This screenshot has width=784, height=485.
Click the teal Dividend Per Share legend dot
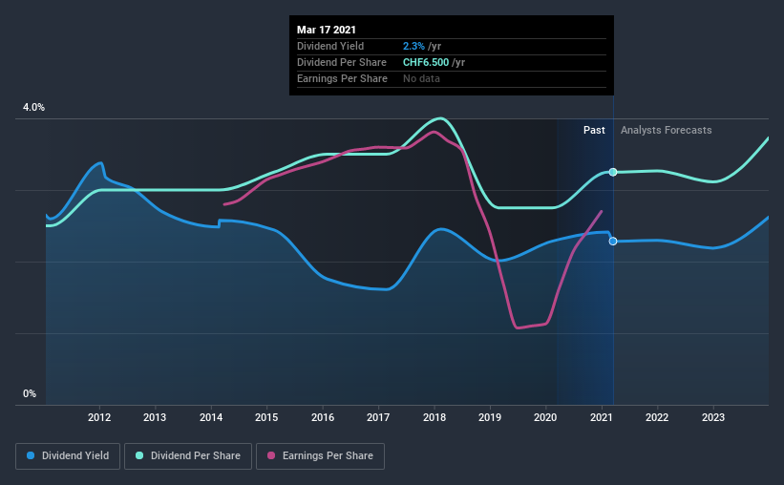click(139, 455)
